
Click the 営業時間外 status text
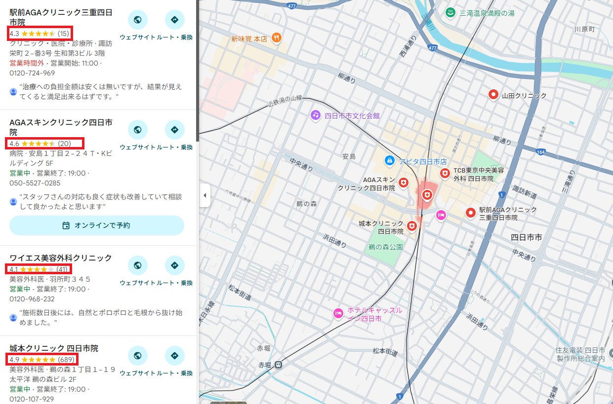(x=27, y=63)
